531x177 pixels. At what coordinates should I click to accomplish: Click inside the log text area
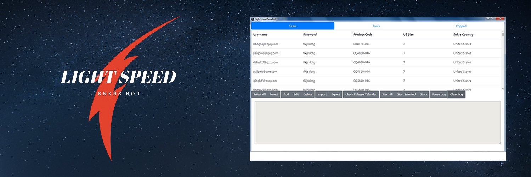tap(378, 123)
